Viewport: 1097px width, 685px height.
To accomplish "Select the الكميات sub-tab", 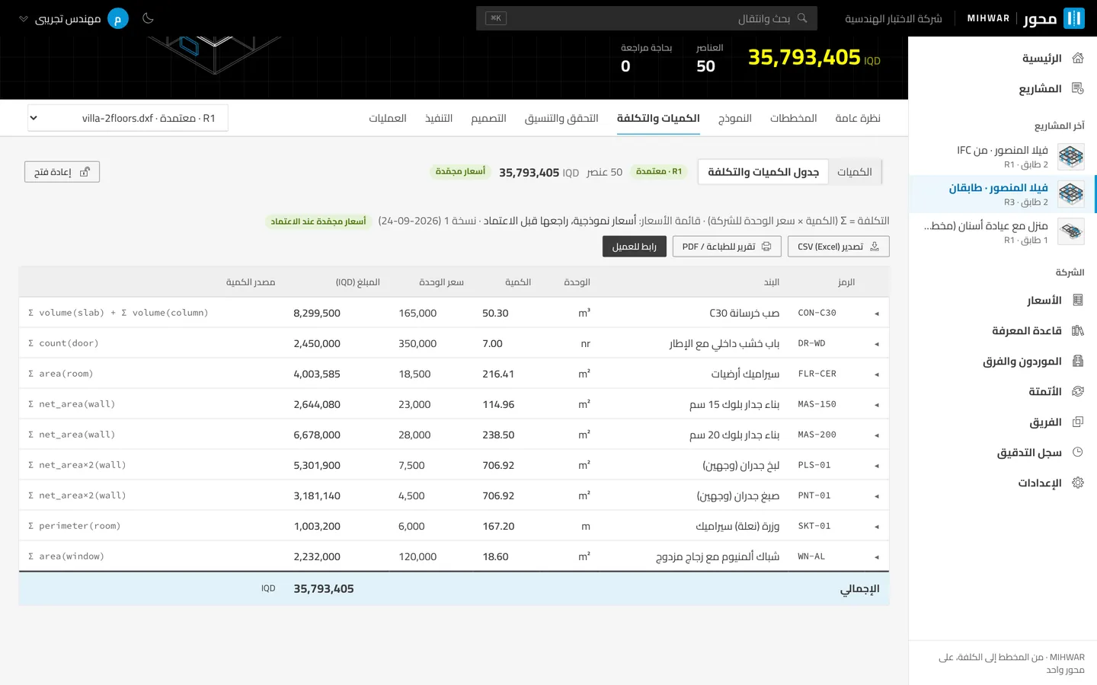I will coord(855,172).
